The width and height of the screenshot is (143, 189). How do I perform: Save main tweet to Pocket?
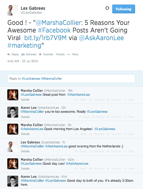60,54
